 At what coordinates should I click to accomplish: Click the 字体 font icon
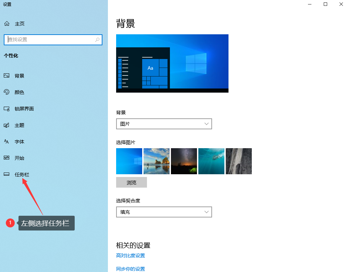coord(7,142)
